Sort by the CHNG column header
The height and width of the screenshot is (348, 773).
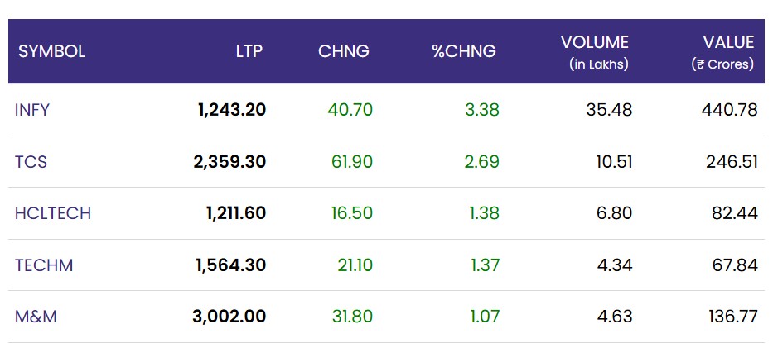[344, 51]
